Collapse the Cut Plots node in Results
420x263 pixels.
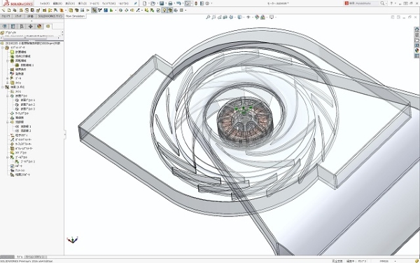point(8,96)
